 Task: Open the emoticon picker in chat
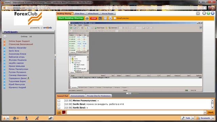(x=59, y=112)
